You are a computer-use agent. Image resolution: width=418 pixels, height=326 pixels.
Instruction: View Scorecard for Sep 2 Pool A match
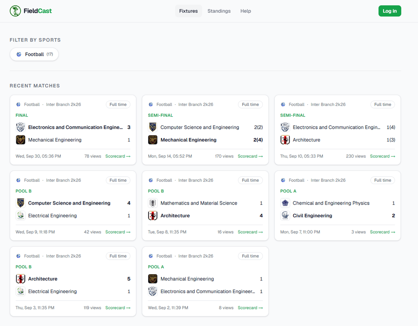(250, 307)
